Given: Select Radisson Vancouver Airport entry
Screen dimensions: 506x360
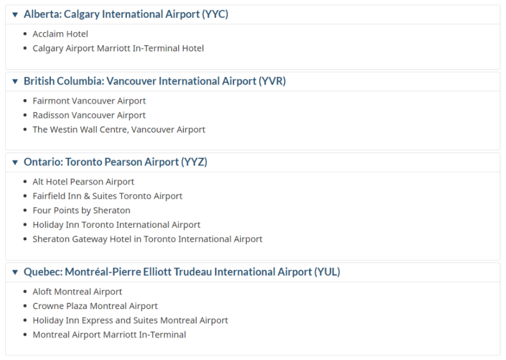Looking at the screenshot, I should [89, 115].
